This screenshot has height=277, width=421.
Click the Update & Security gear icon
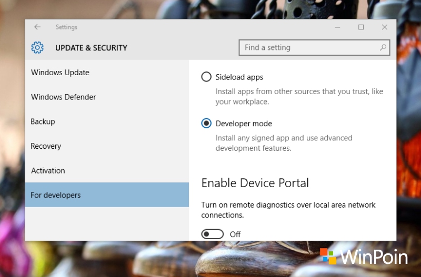(x=37, y=47)
